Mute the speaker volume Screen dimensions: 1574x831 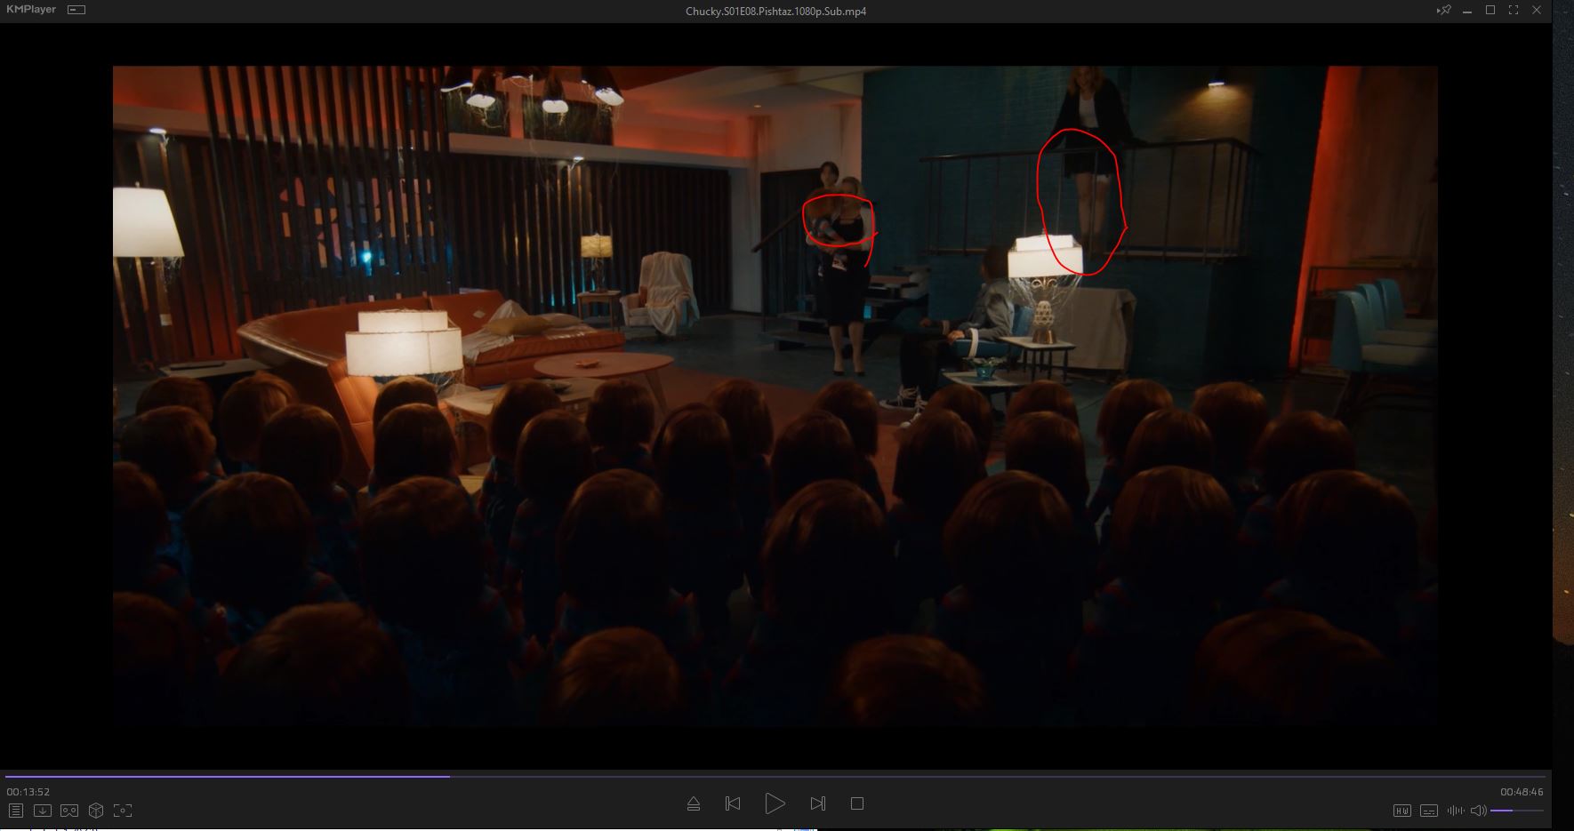tap(1478, 811)
